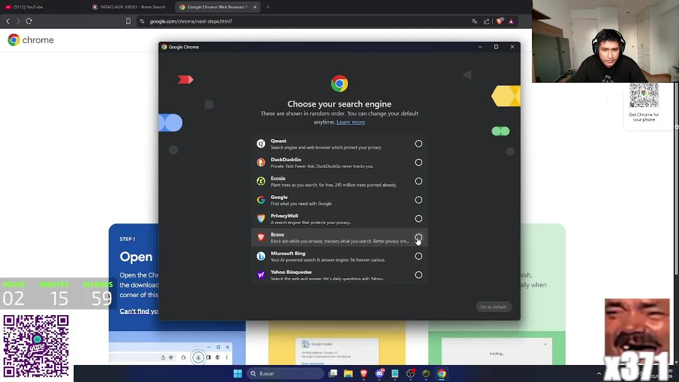Maximize the Google Chrome dialog window
This screenshot has height=382, width=679.
coord(496,47)
